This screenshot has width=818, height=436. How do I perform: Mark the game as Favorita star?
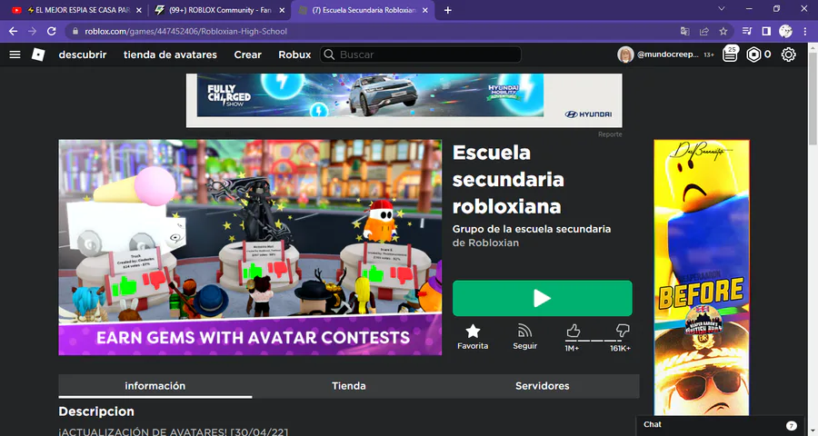tap(473, 331)
